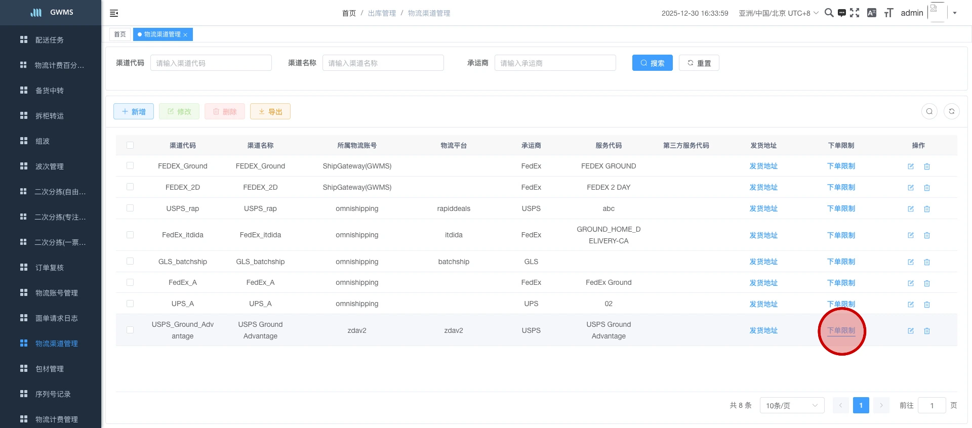This screenshot has width=972, height=428.
Task: Check the FedEx_itdida row checkbox
Action: (x=130, y=235)
